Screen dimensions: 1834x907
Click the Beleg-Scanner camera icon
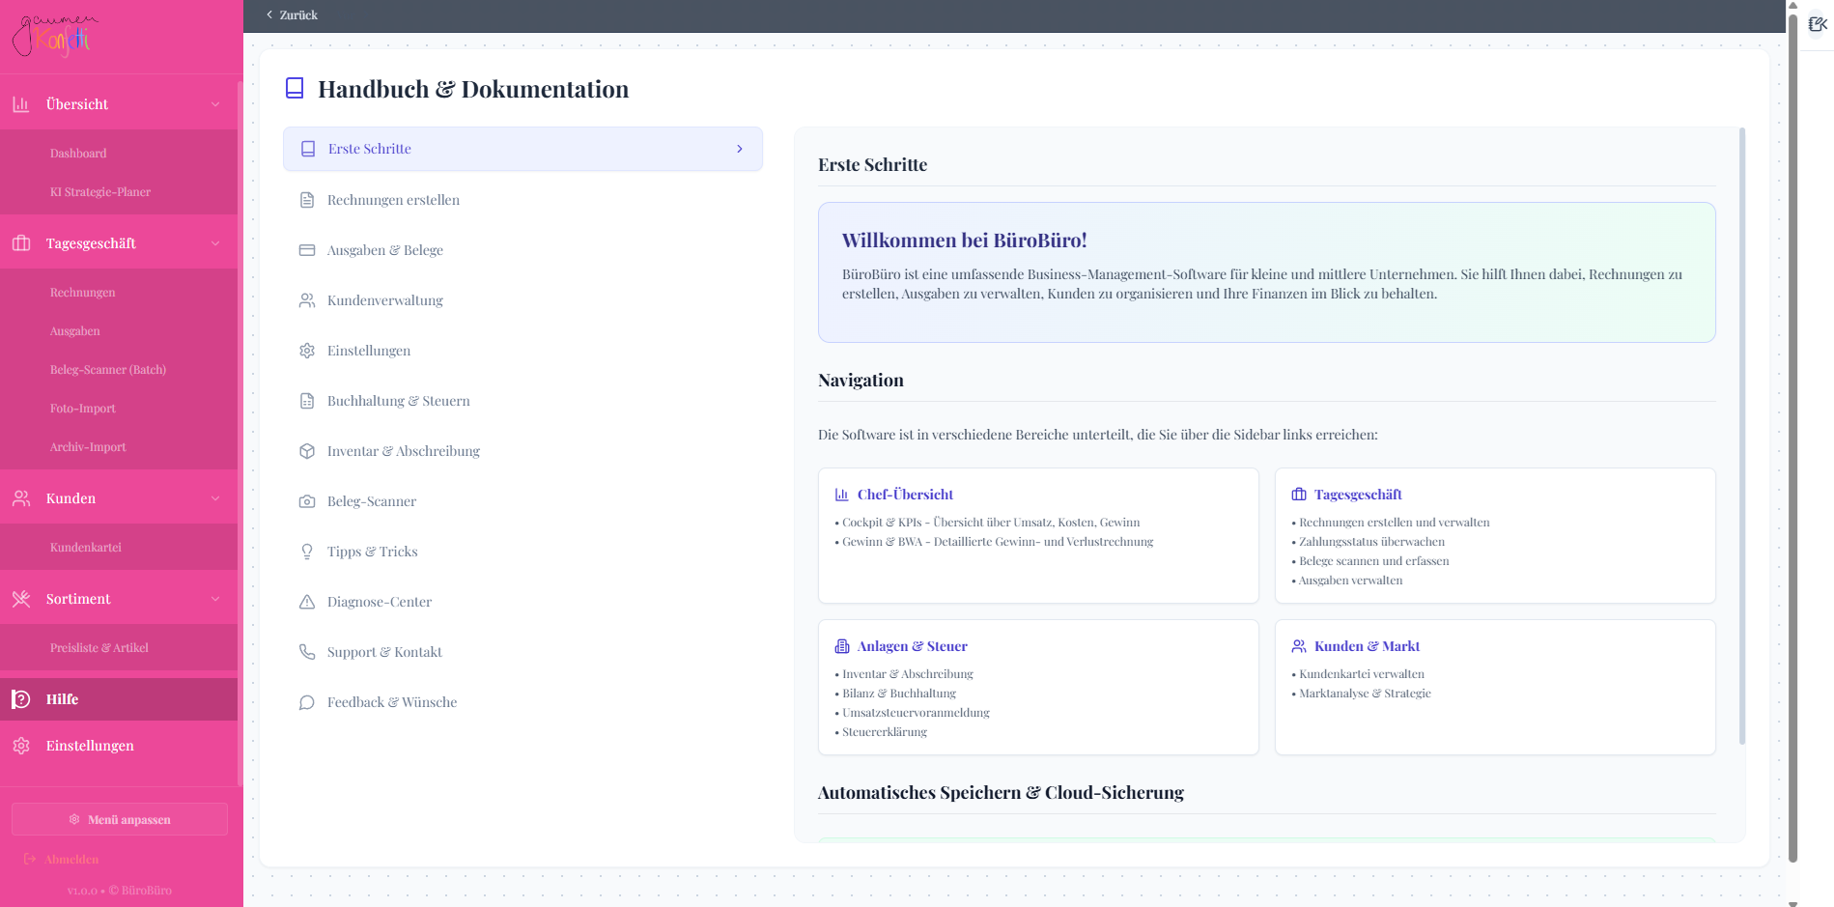pyautogui.click(x=307, y=501)
